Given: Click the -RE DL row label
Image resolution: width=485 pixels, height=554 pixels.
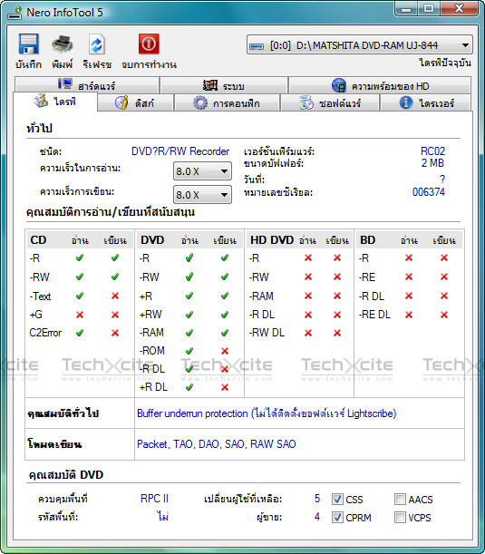Looking at the screenshot, I should point(374,315).
